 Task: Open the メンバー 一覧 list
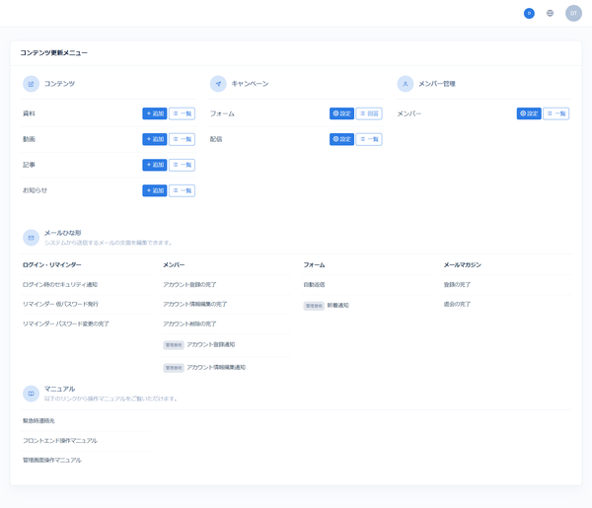pyautogui.click(x=556, y=113)
